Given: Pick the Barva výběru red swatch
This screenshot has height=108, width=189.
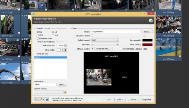Looking at the screenshot, I should coord(147,45).
